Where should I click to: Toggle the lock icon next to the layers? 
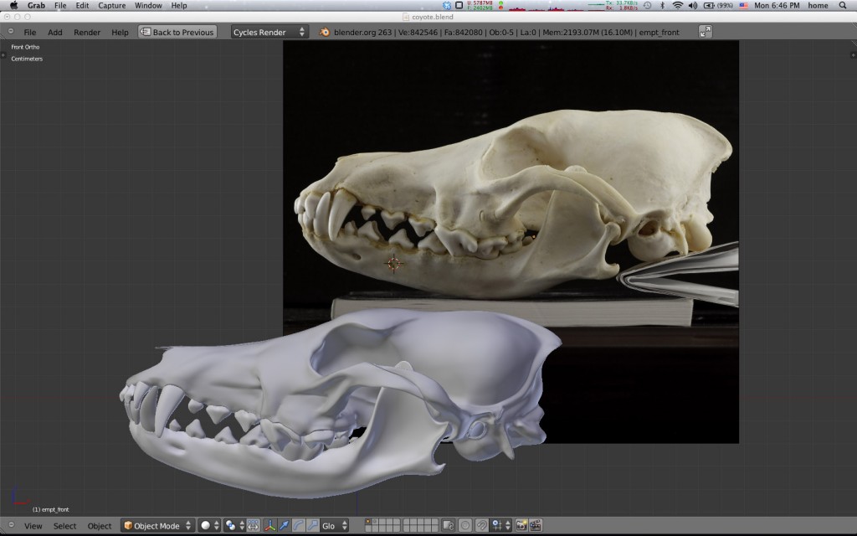(x=449, y=526)
